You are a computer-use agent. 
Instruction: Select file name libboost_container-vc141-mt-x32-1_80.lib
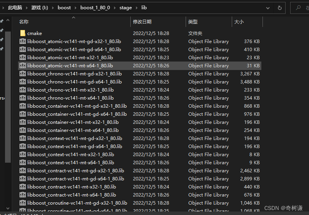tap(73, 122)
